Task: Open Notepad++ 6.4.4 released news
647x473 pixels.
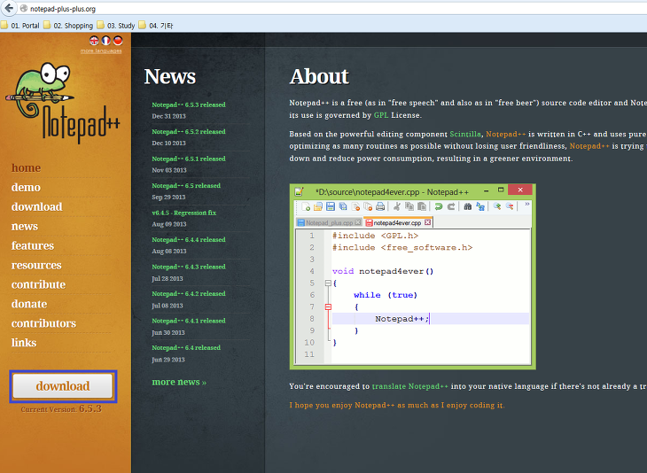Action: pos(189,239)
